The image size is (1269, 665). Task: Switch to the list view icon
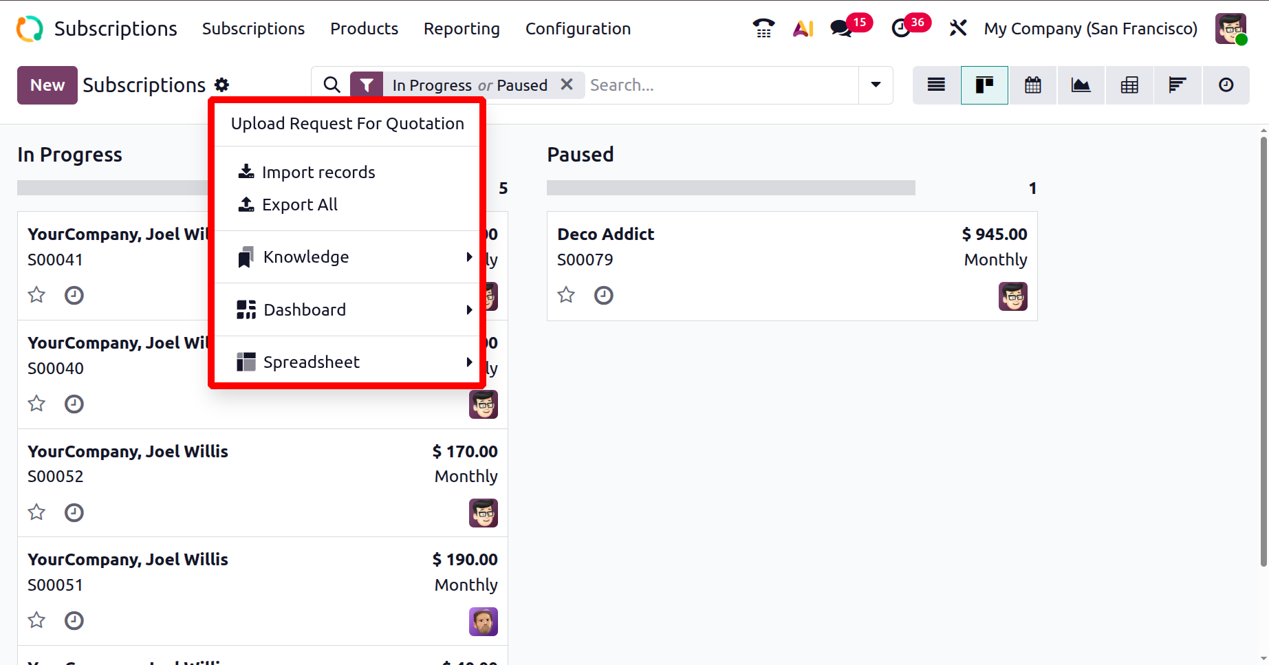click(x=936, y=85)
